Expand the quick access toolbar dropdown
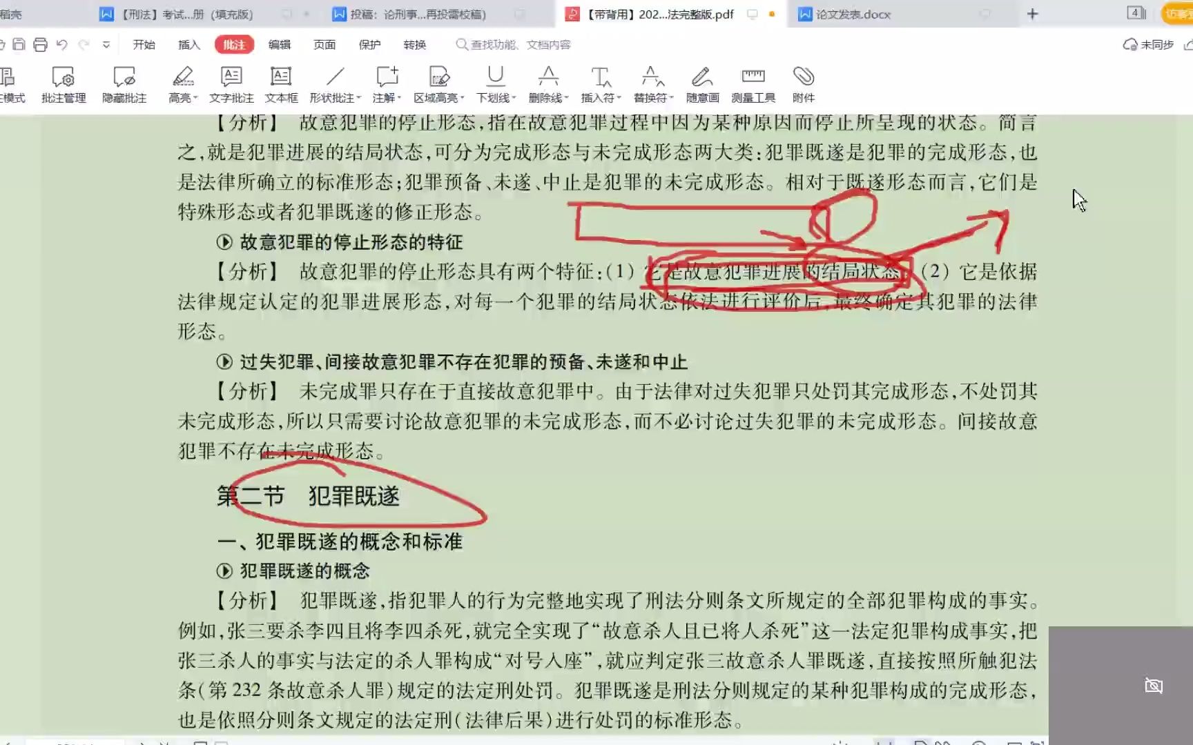The width and height of the screenshot is (1193, 745). [106, 45]
